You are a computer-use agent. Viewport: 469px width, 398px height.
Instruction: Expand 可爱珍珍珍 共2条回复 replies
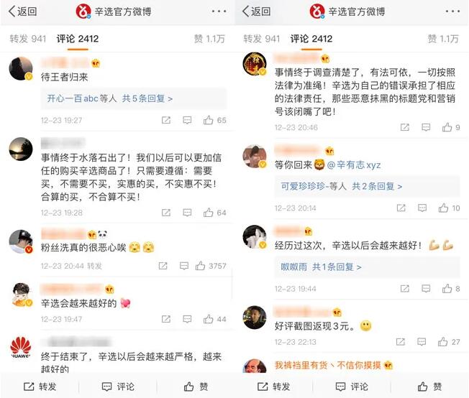coord(341,186)
